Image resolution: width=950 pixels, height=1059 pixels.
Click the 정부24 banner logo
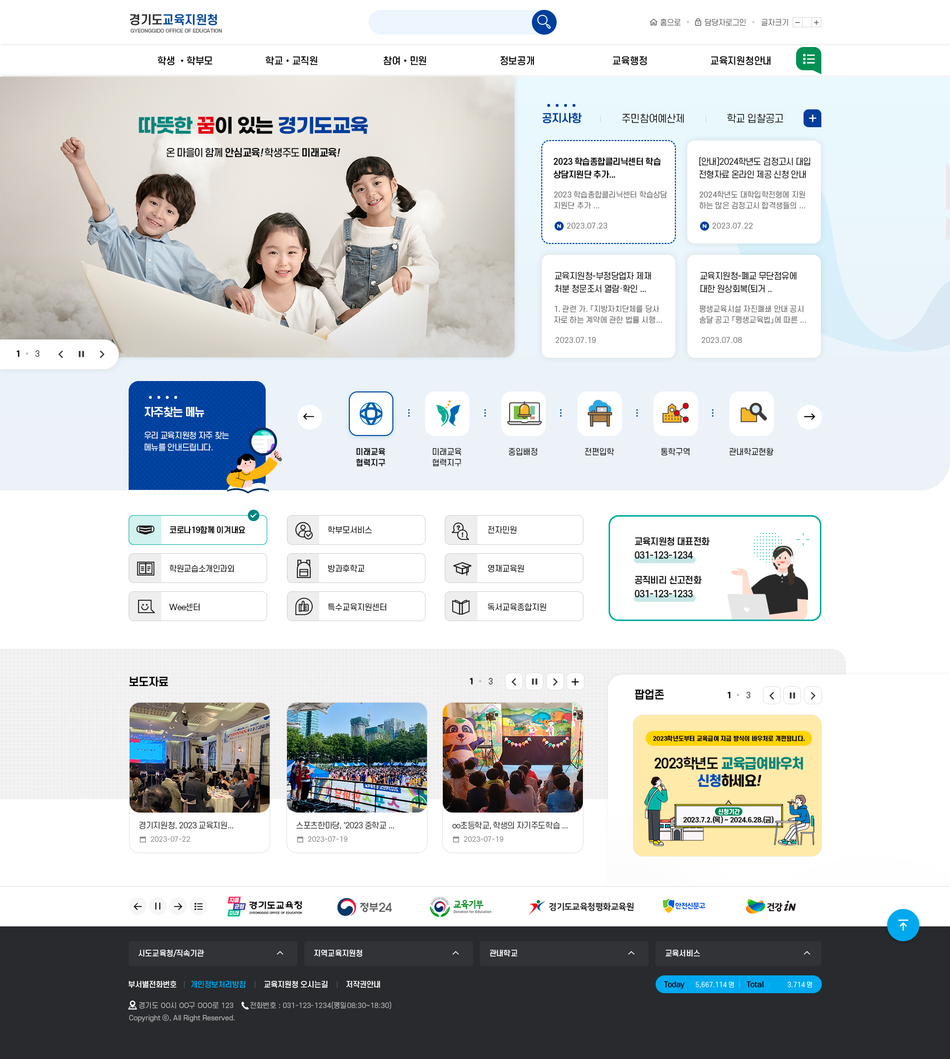tap(364, 907)
